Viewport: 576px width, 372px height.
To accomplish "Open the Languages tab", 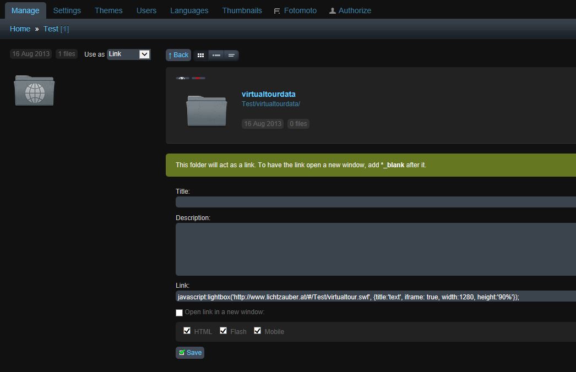I will [189, 10].
